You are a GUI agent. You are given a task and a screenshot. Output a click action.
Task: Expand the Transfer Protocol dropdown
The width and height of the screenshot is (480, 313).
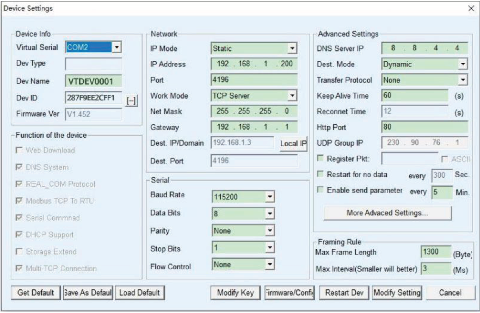pos(463,80)
